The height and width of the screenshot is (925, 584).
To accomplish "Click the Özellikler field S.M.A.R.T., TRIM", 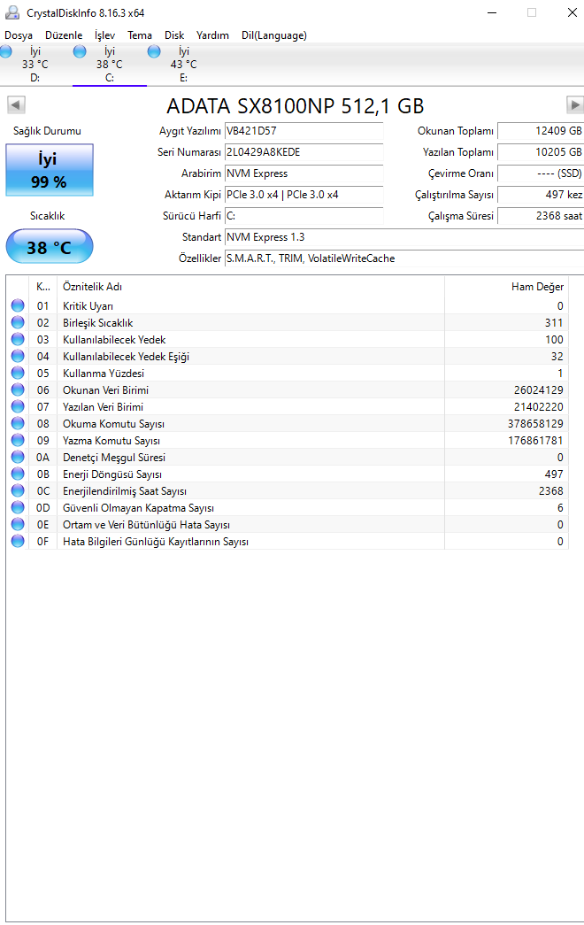I will click(x=404, y=258).
